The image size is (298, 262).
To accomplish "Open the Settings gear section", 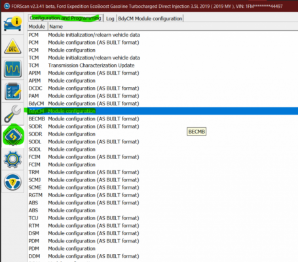I will (x=12, y=159).
